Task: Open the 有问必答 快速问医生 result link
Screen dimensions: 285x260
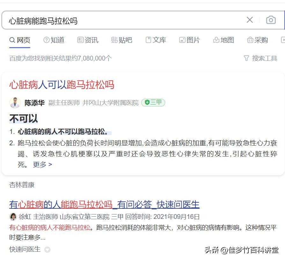Action: click(104, 204)
